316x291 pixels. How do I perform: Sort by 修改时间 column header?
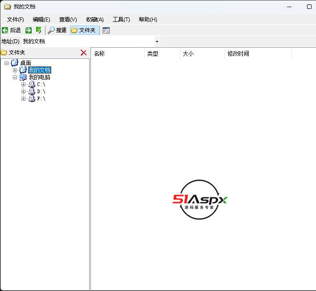pyautogui.click(x=258, y=53)
